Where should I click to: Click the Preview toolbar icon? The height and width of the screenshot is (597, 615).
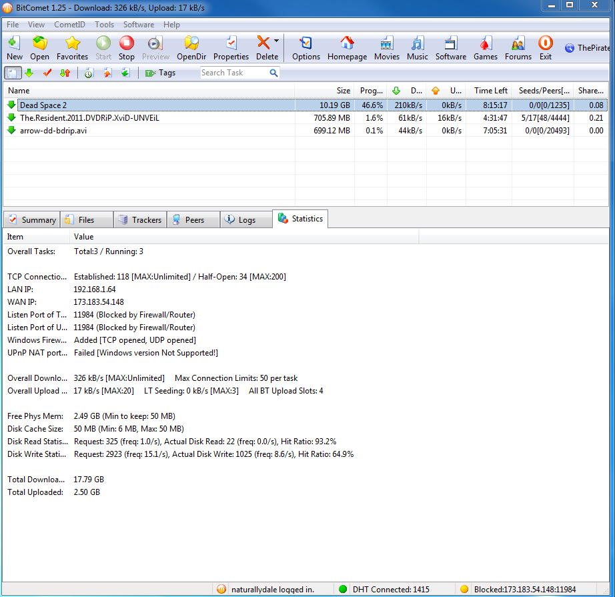click(155, 43)
